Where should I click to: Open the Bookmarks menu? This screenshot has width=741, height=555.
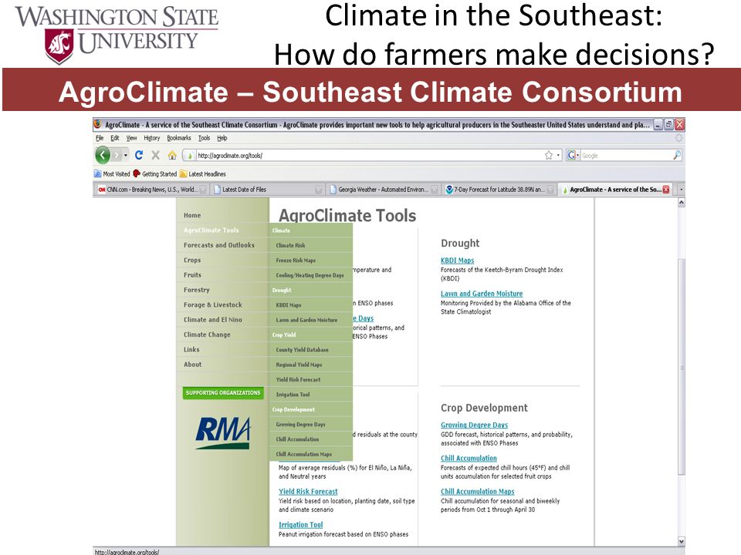click(178, 138)
